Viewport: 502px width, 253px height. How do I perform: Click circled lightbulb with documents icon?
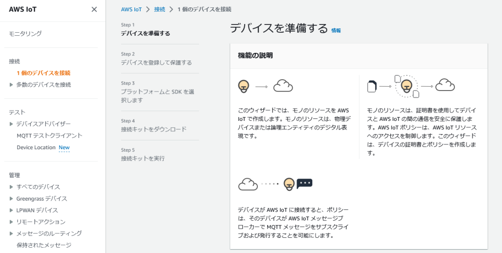coord(406,86)
